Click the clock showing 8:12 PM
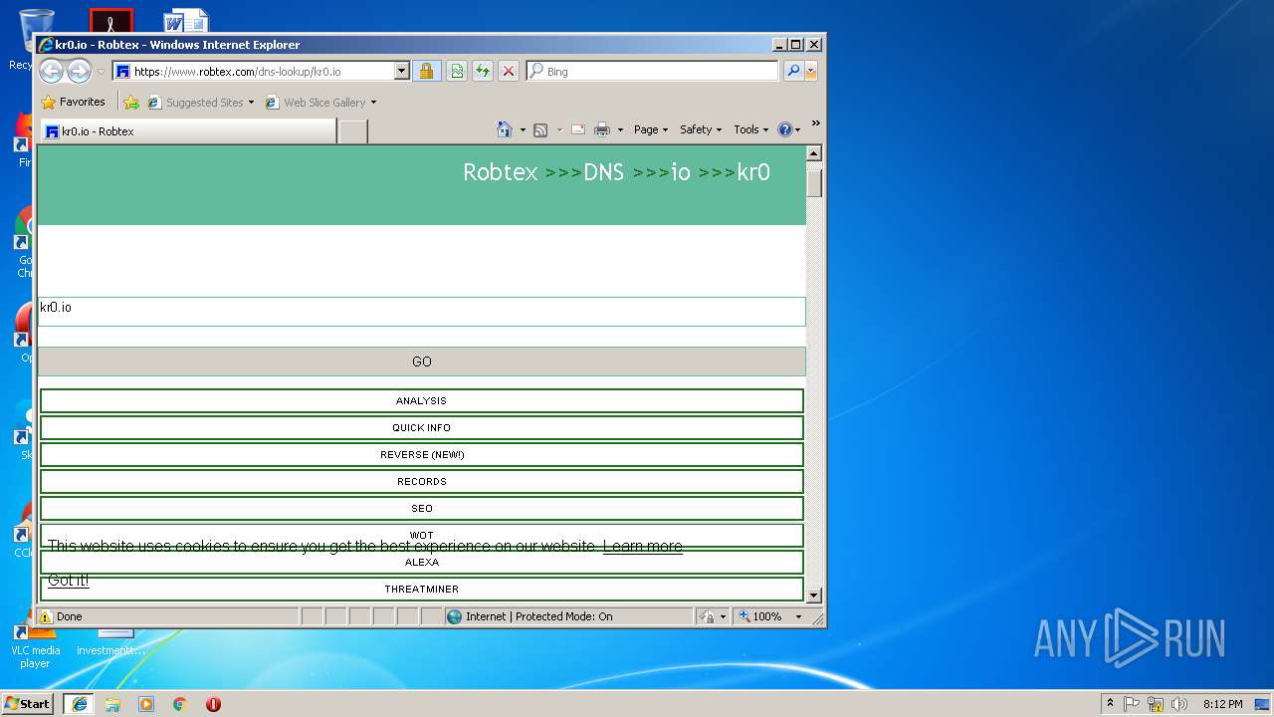The width and height of the screenshot is (1274, 717). tap(1222, 704)
